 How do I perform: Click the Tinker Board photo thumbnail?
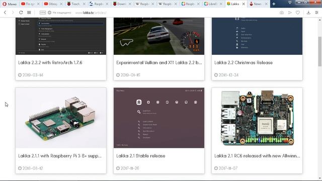coord(257,118)
